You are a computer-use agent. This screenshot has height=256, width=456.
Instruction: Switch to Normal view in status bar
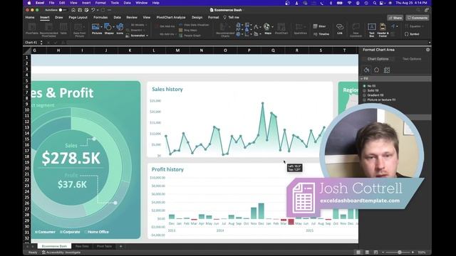358,252
